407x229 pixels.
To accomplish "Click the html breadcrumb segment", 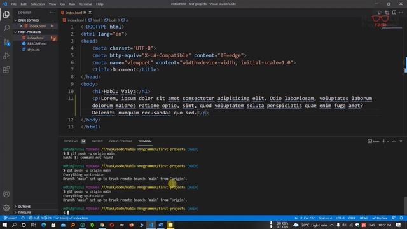I will click(x=94, y=20).
